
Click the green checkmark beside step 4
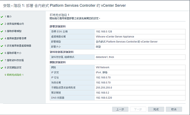[2, 38]
